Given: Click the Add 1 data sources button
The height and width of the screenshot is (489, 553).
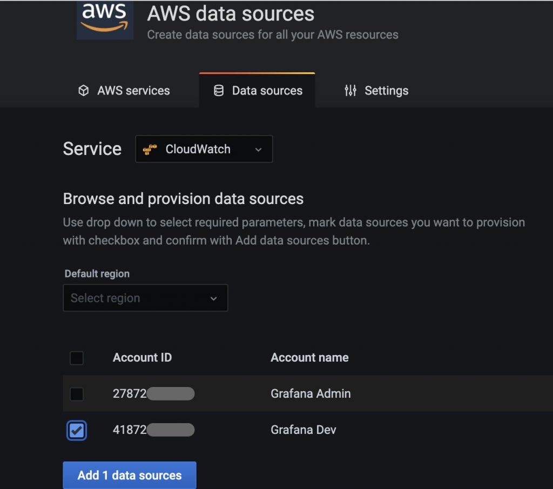Looking at the screenshot, I should [130, 475].
